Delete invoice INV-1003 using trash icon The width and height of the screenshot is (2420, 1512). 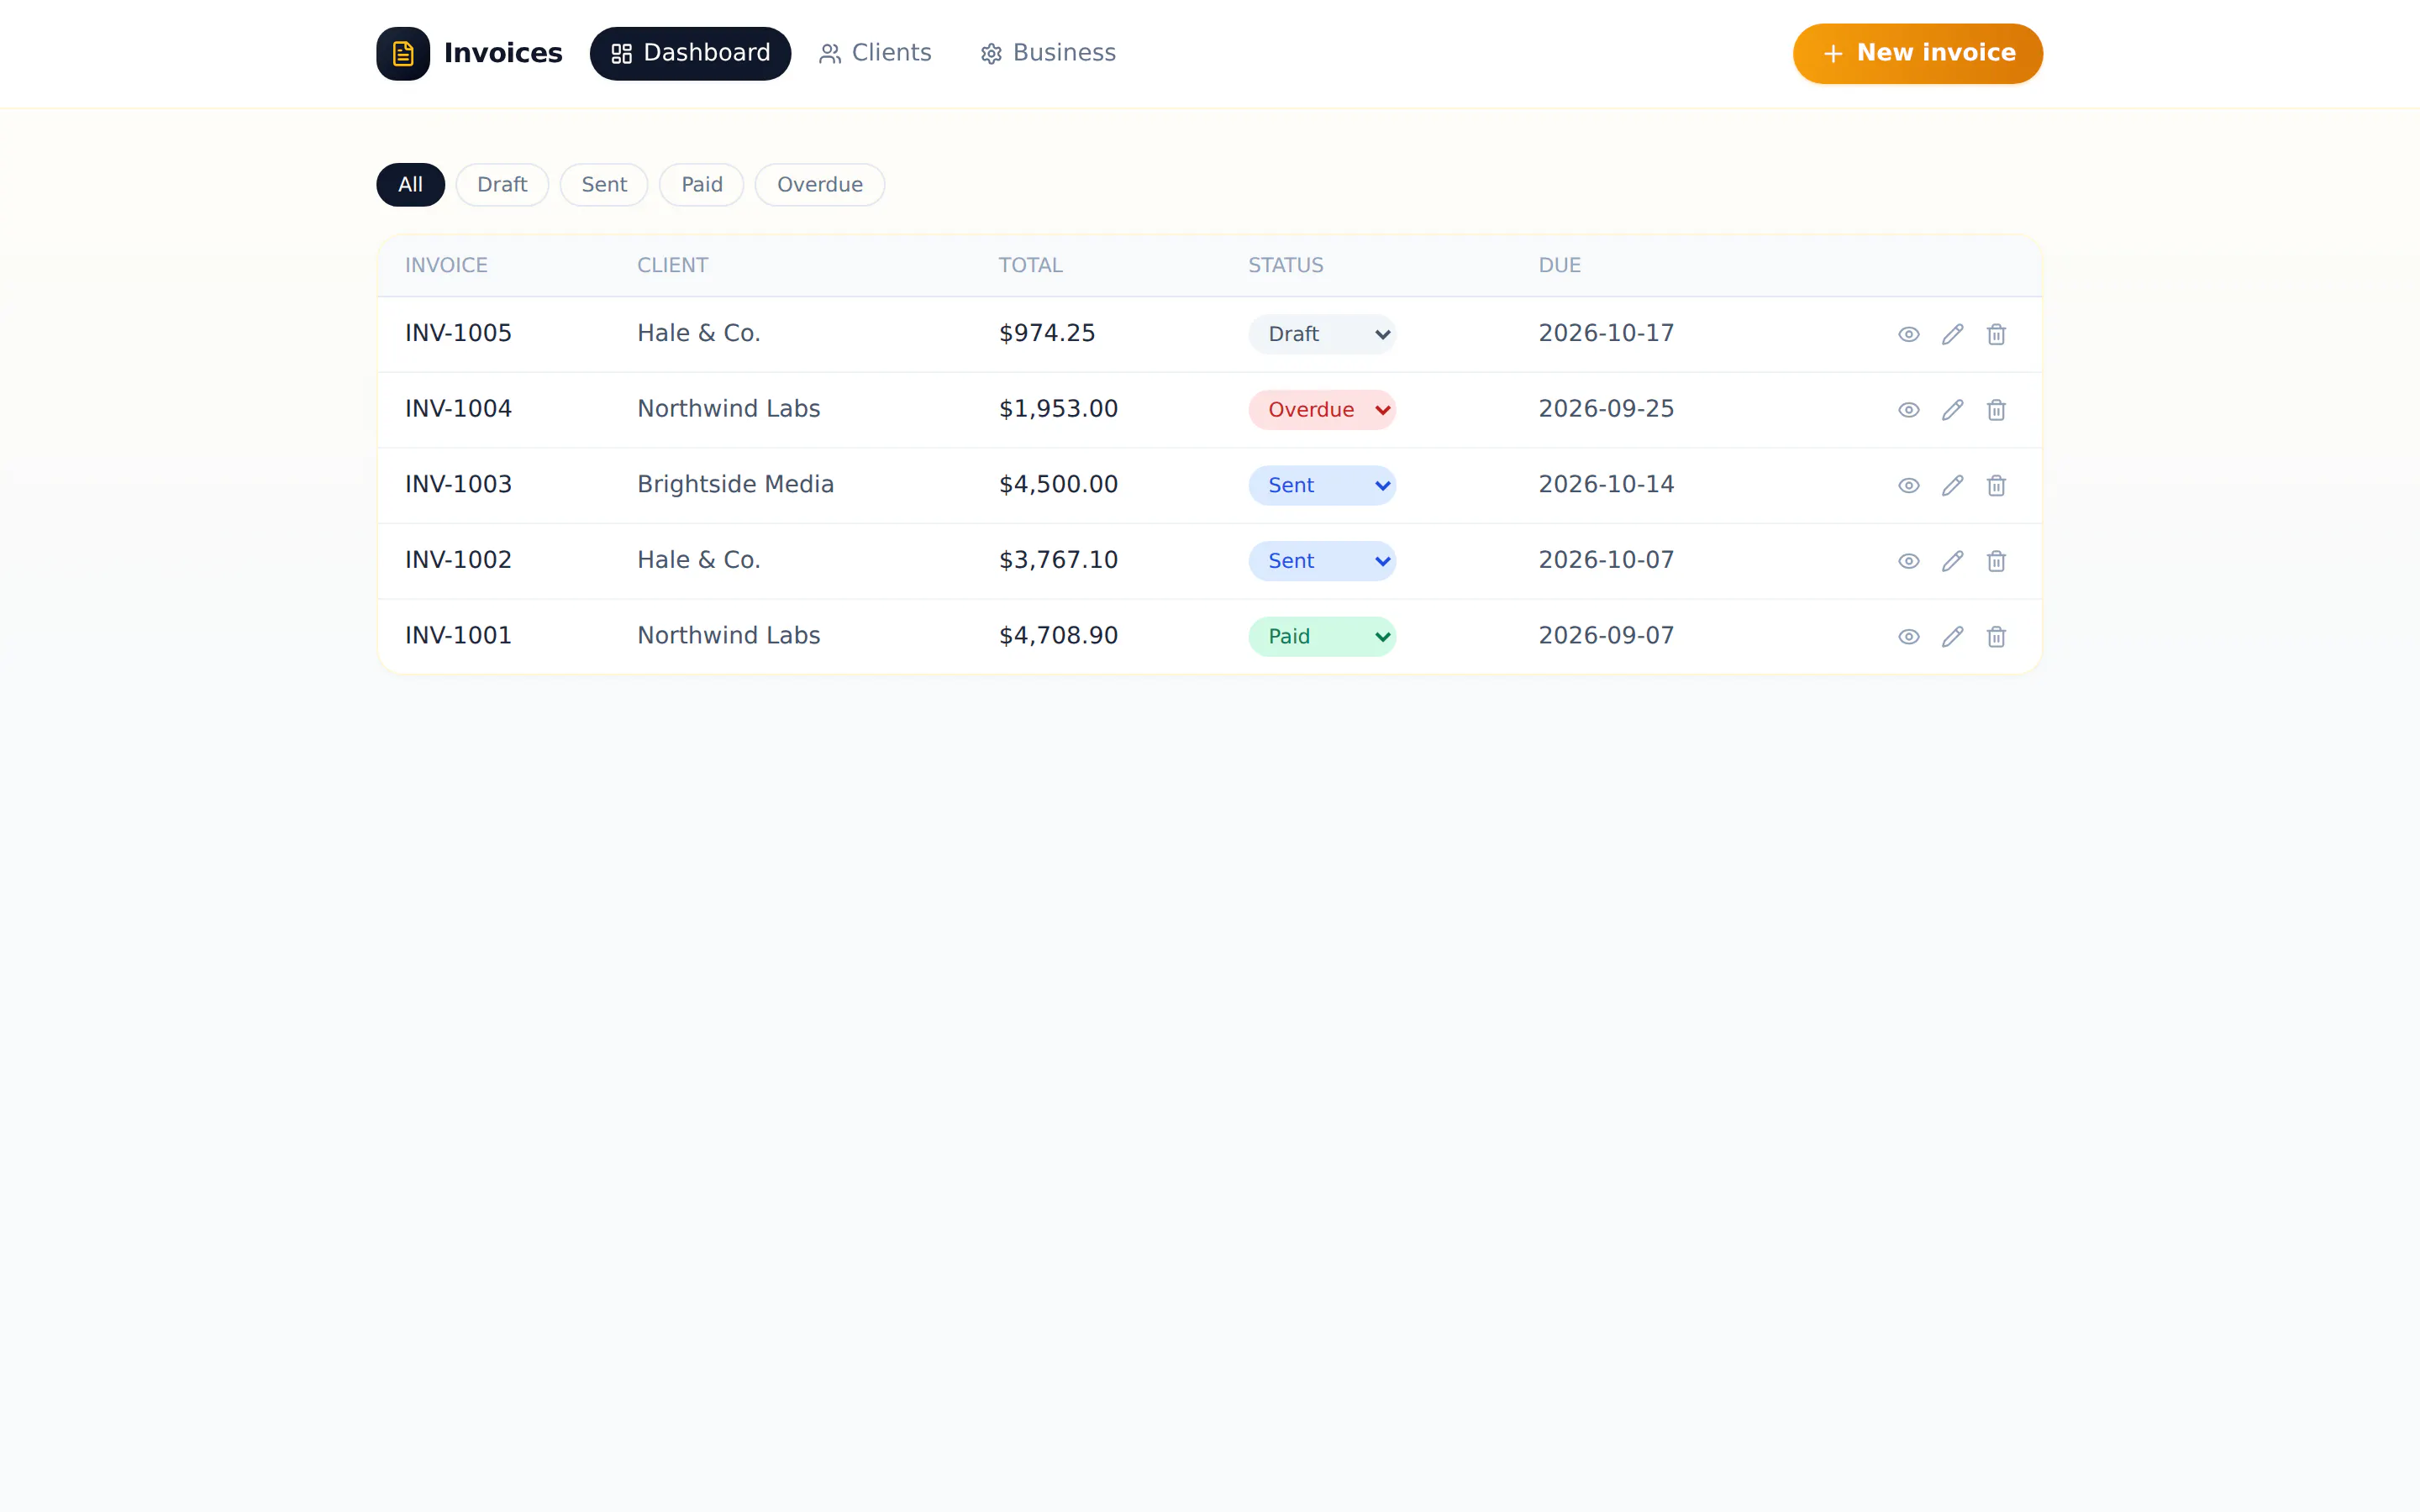[x=1996, y=485]
